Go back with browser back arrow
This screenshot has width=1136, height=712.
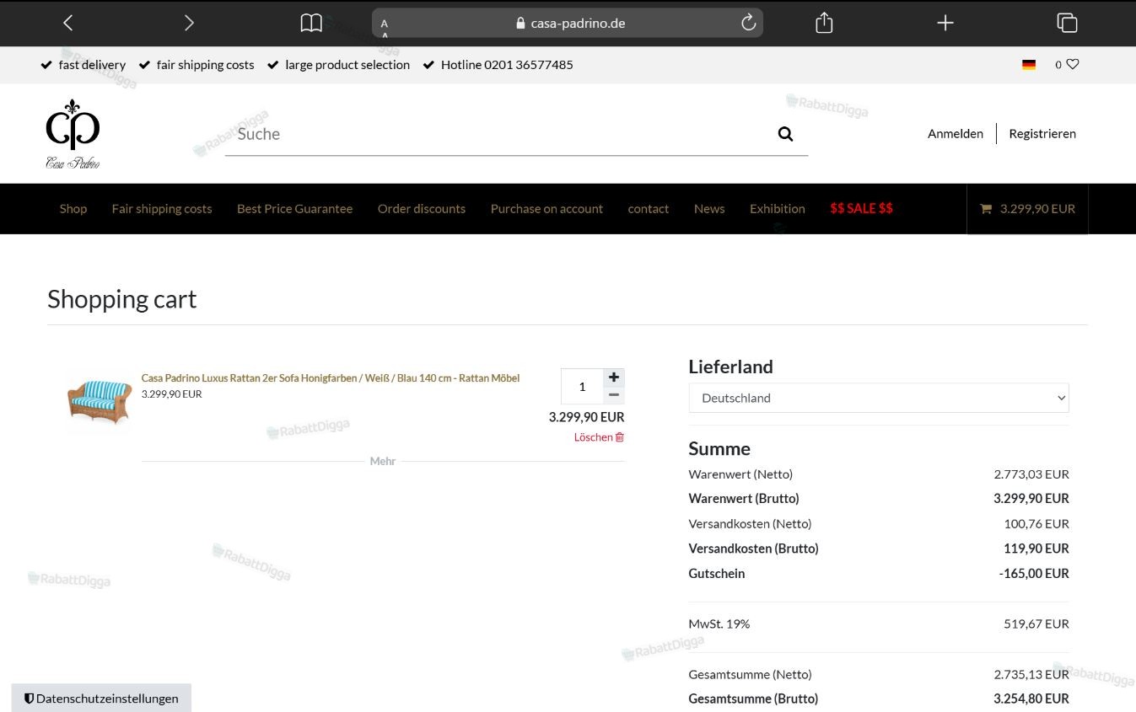(x=68, y=23)
